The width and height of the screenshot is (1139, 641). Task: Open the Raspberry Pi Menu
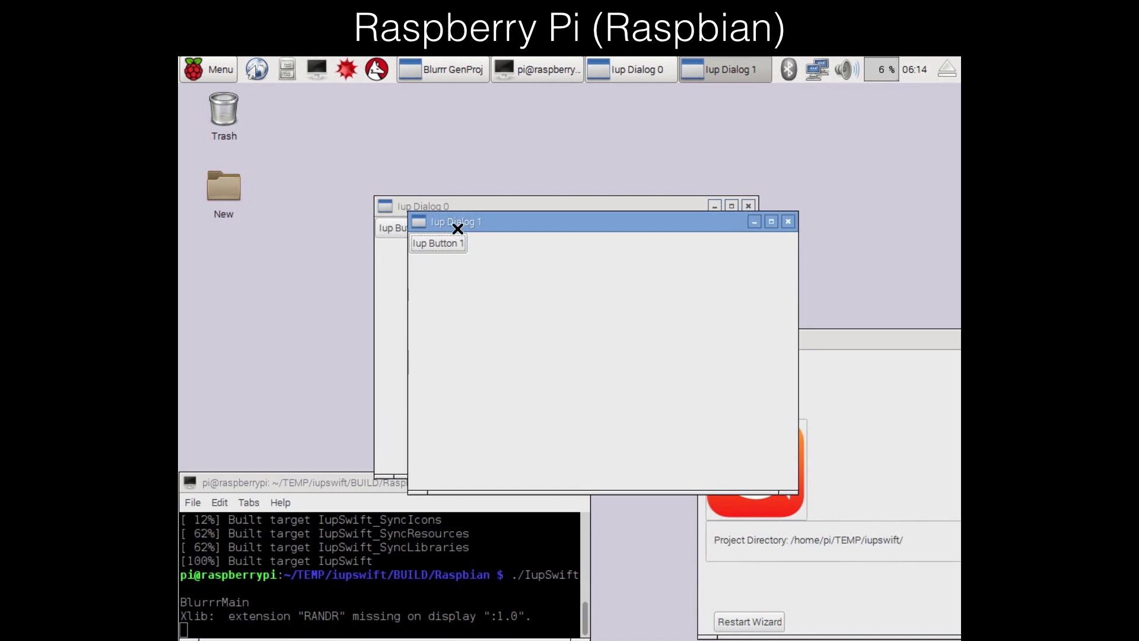click(209, 69)
